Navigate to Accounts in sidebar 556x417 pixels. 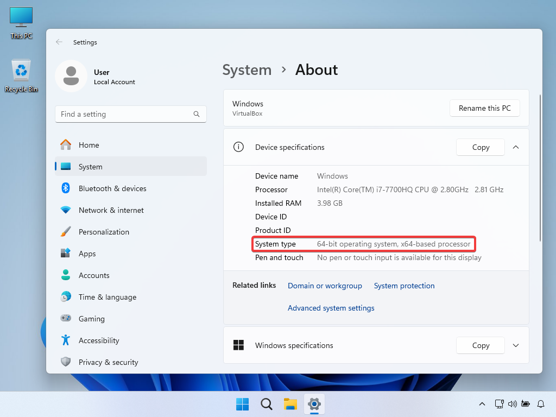click(x=93, y=275)
